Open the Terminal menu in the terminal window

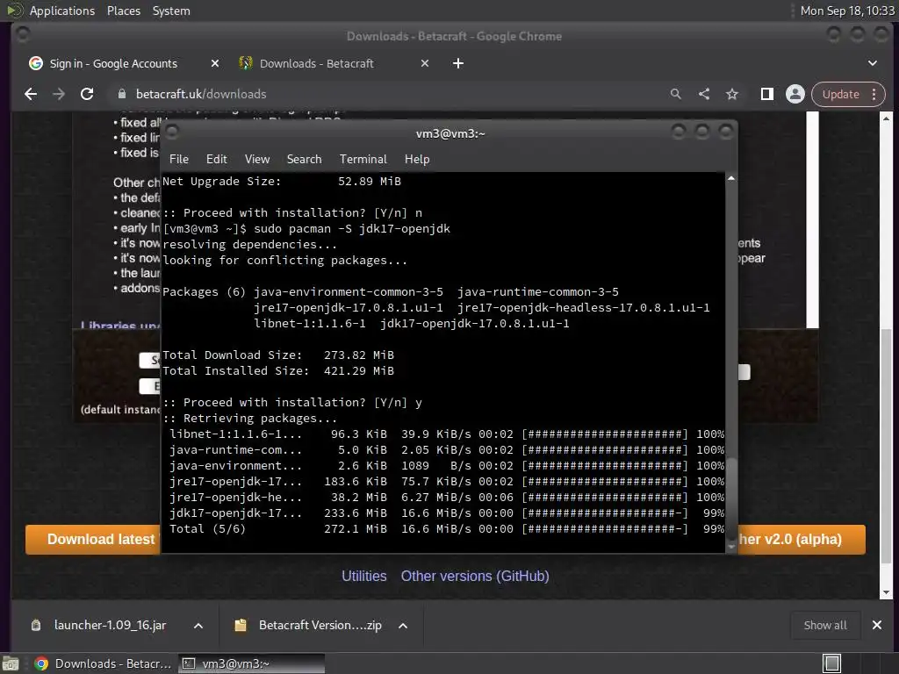pos(363,160)
